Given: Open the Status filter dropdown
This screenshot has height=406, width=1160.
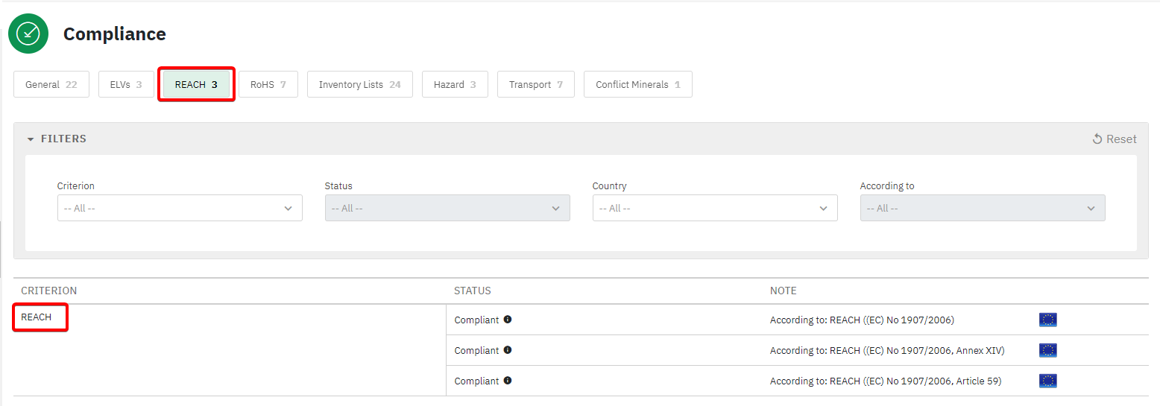Looking at the screenshot, I should pyautogui.click(x=447, y=209).
